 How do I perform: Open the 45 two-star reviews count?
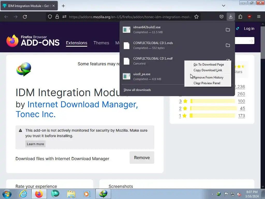(x=242, y=109)
